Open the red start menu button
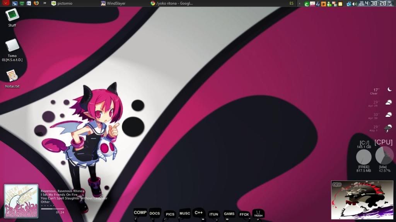Screen dimensions: 396x222 point(5,3)
